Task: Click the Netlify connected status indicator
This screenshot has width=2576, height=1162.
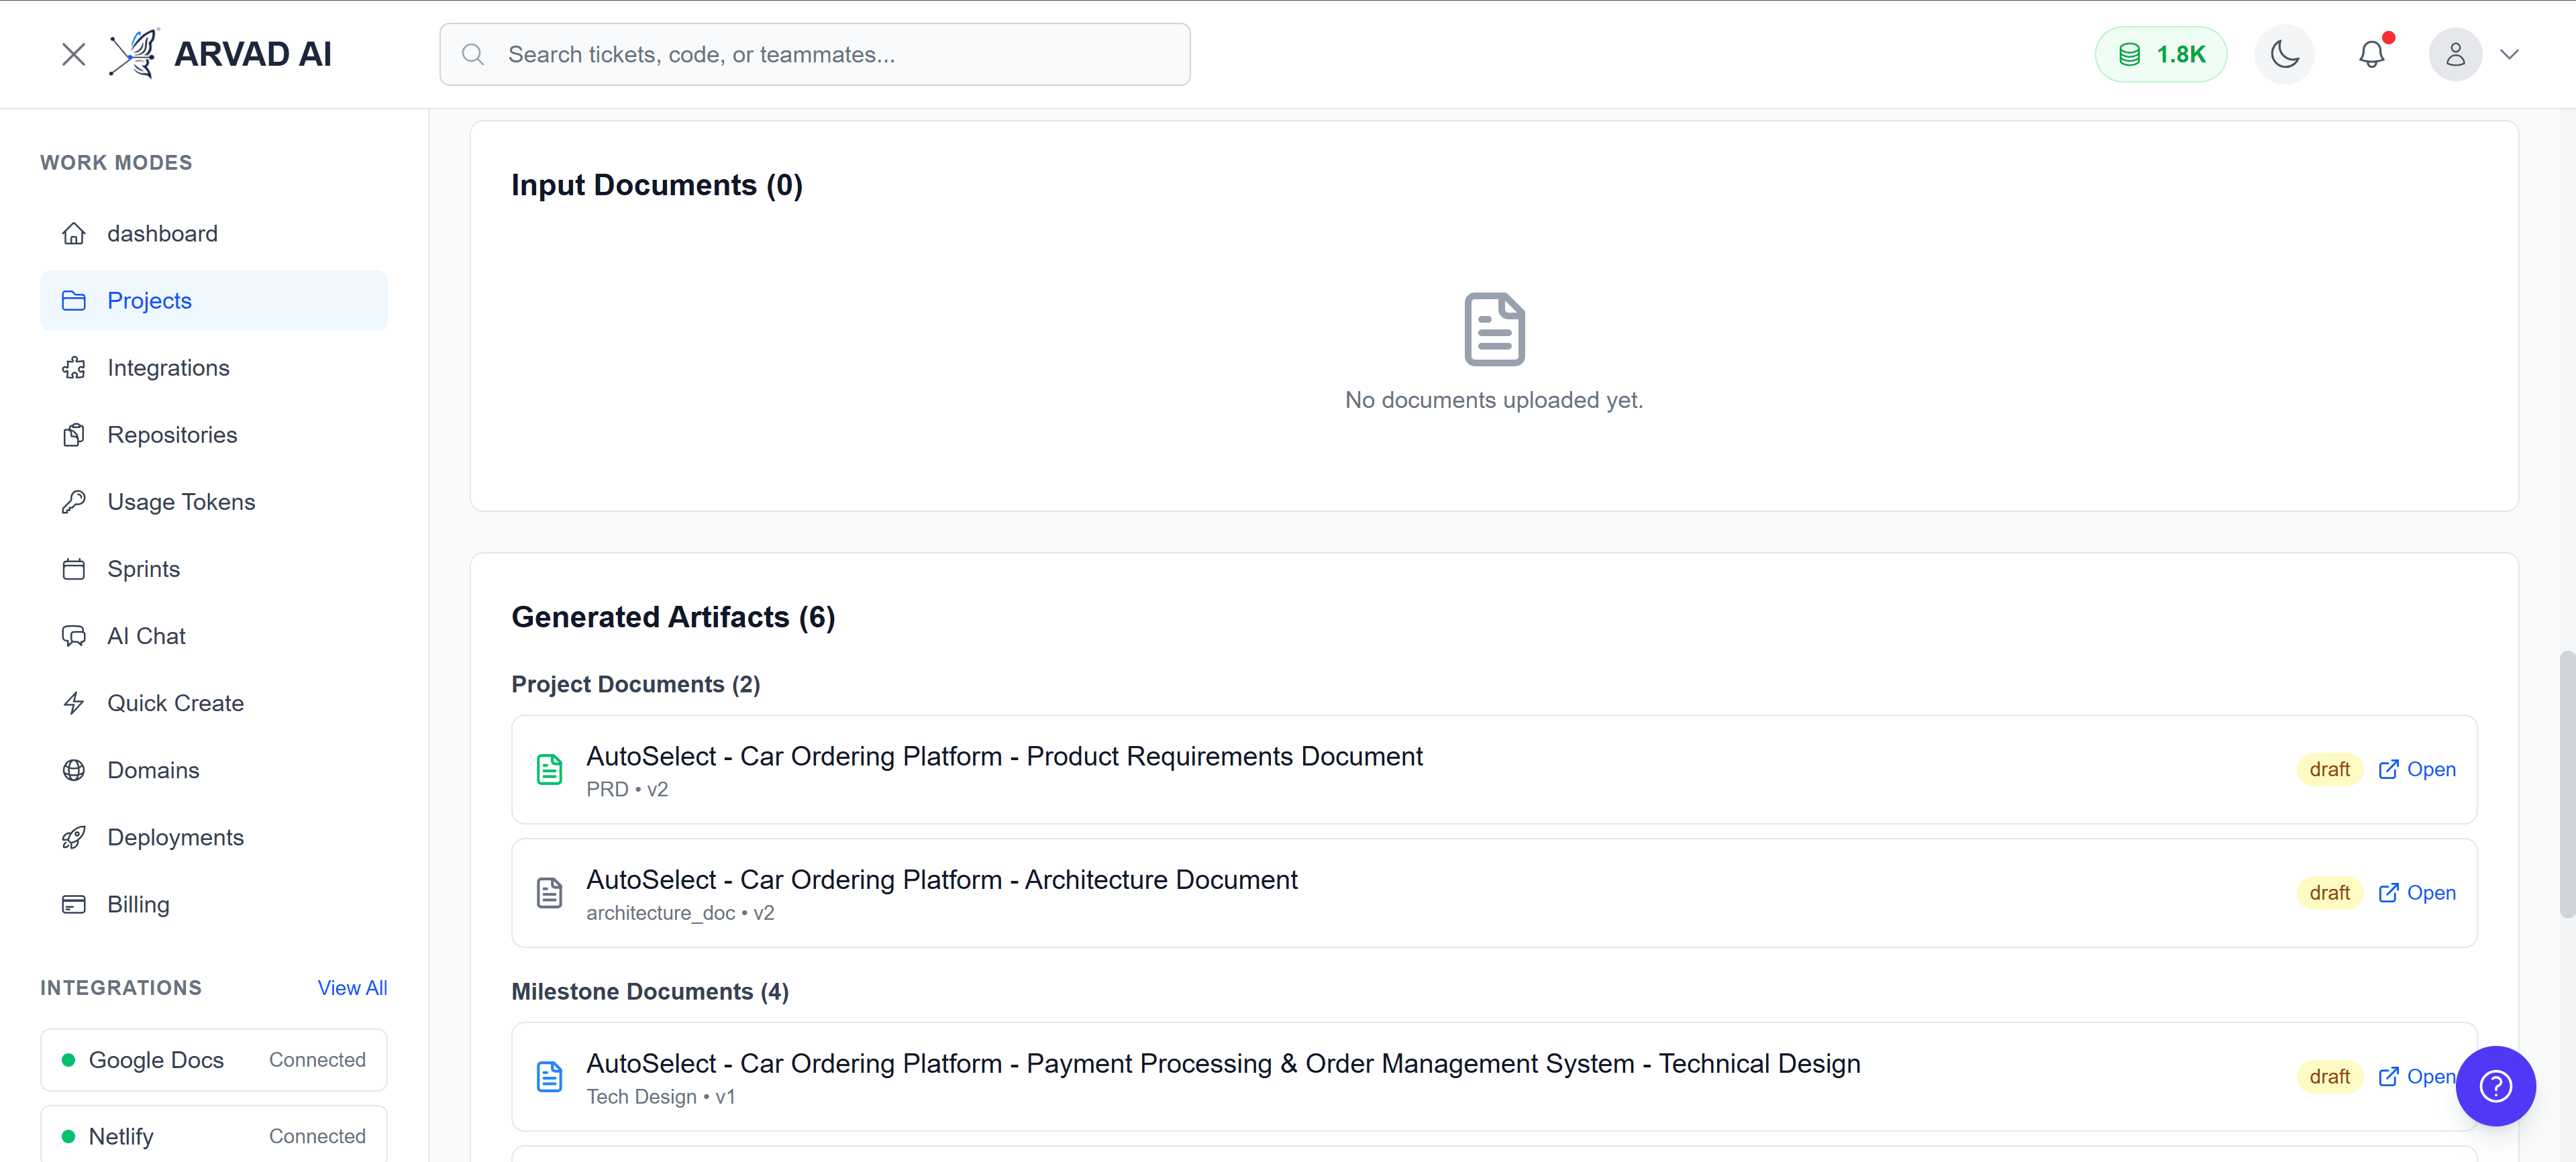Action: [x=69, y=1136]
